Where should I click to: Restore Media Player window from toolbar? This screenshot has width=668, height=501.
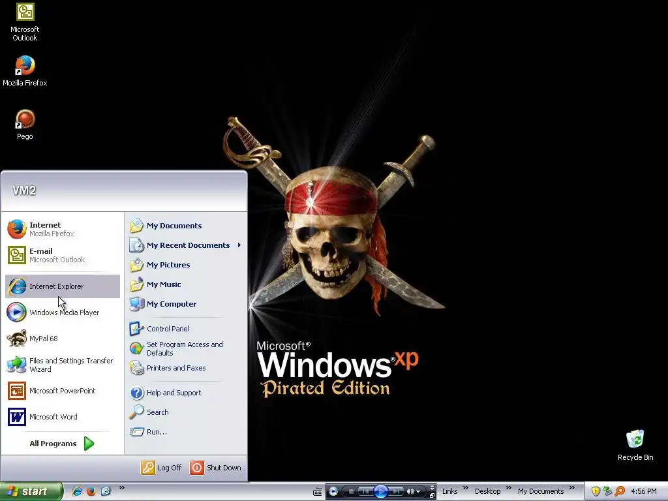tap(432, 496)
